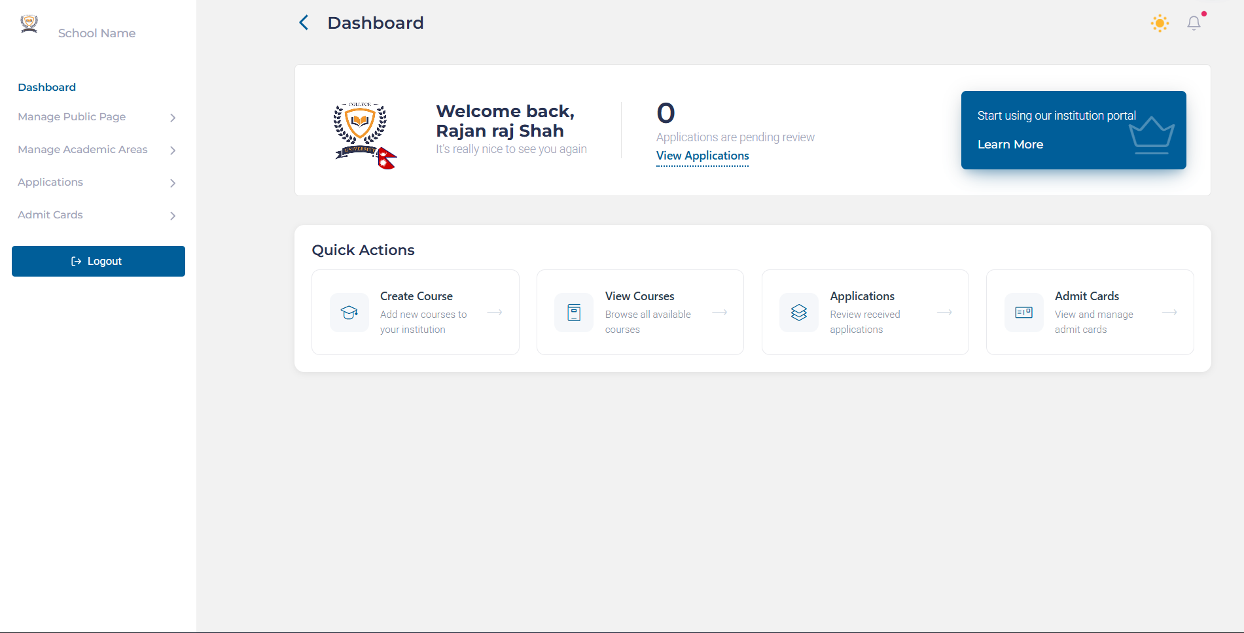The height and width of the screenshot is (633, 1244).
Task: Expand Manage Public Page chevron
Action: (173, 118)
